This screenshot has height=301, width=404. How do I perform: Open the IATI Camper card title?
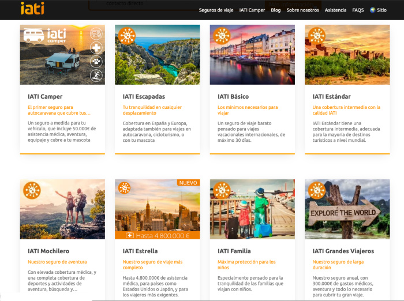[45, 96]
